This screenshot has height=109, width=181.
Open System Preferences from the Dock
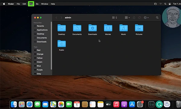(140, 104)
